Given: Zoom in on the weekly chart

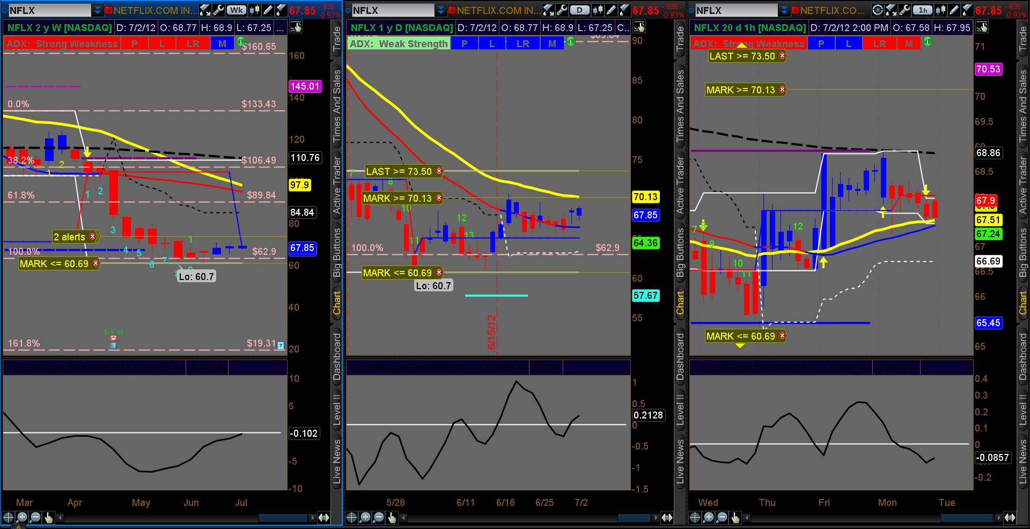Looking at the screenshot, I should tap(22, 518).
